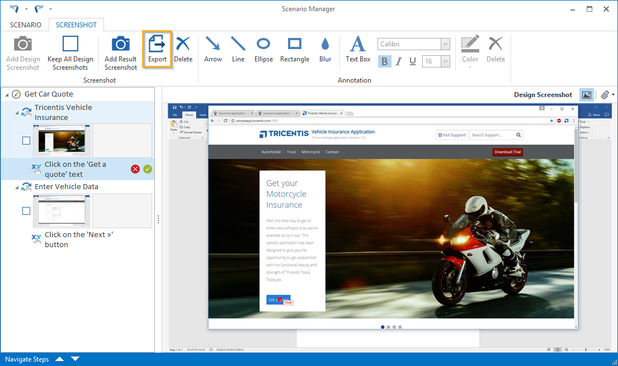
Task: Open the Calibri font dropdown
Action: coord(445,45)
